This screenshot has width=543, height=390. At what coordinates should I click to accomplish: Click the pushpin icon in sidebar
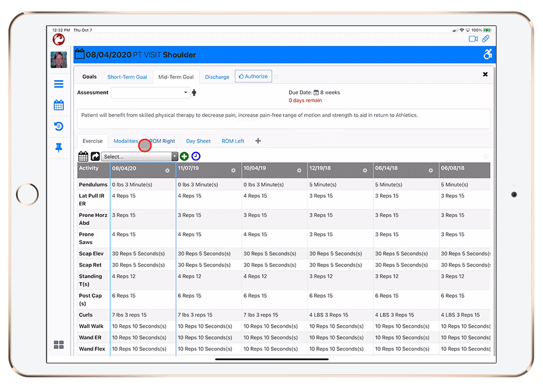click(x=59, y=148)
